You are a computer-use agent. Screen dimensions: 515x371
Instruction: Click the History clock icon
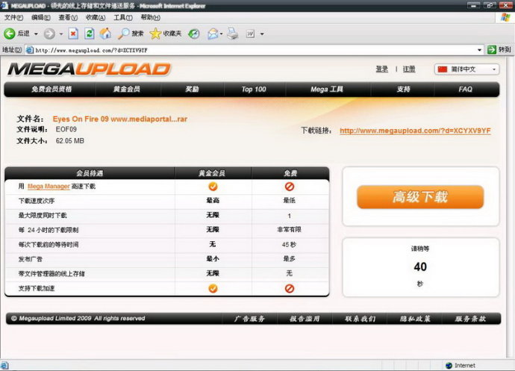(194, 34)
